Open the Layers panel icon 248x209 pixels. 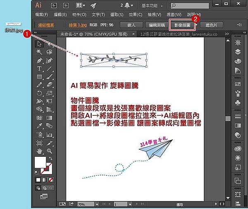237,52
